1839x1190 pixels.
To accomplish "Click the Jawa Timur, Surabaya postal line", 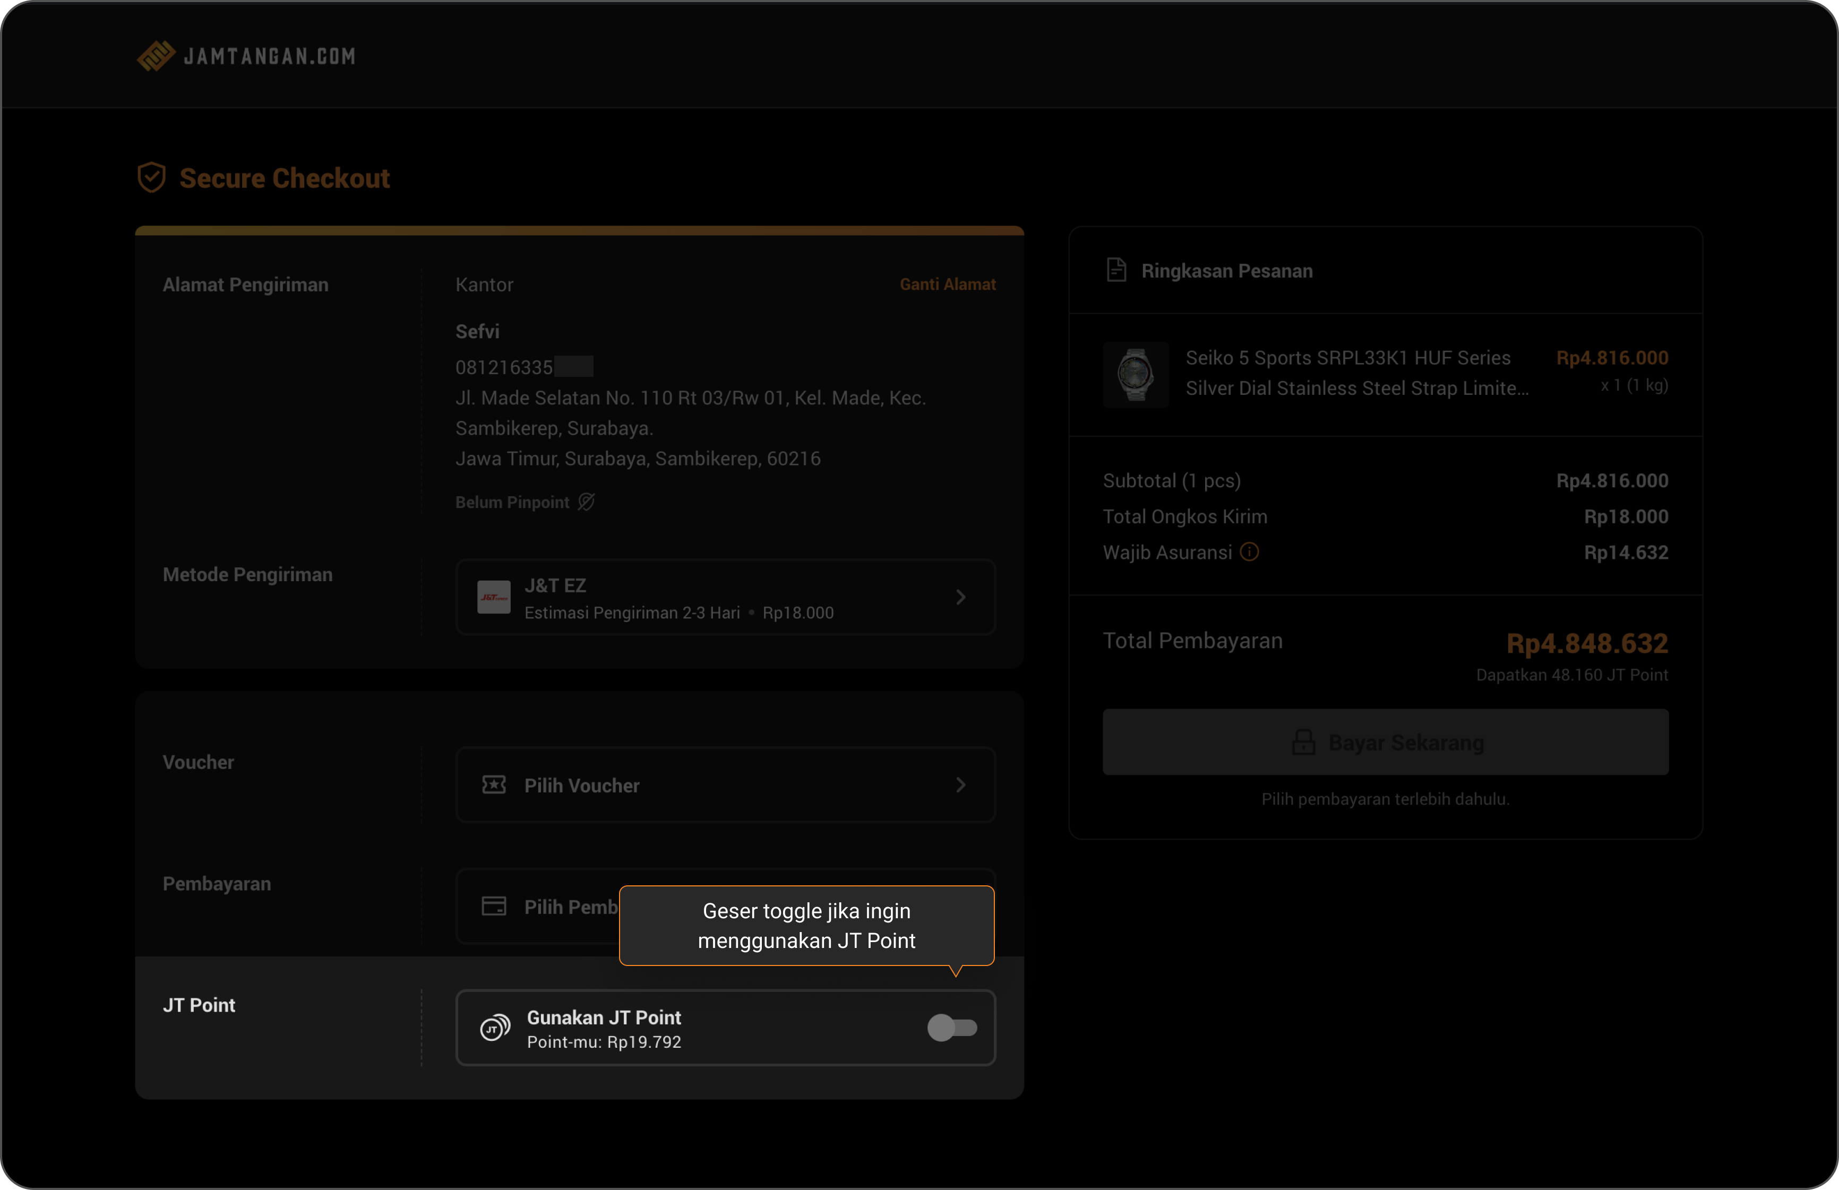I will click(x=638, y=459).
